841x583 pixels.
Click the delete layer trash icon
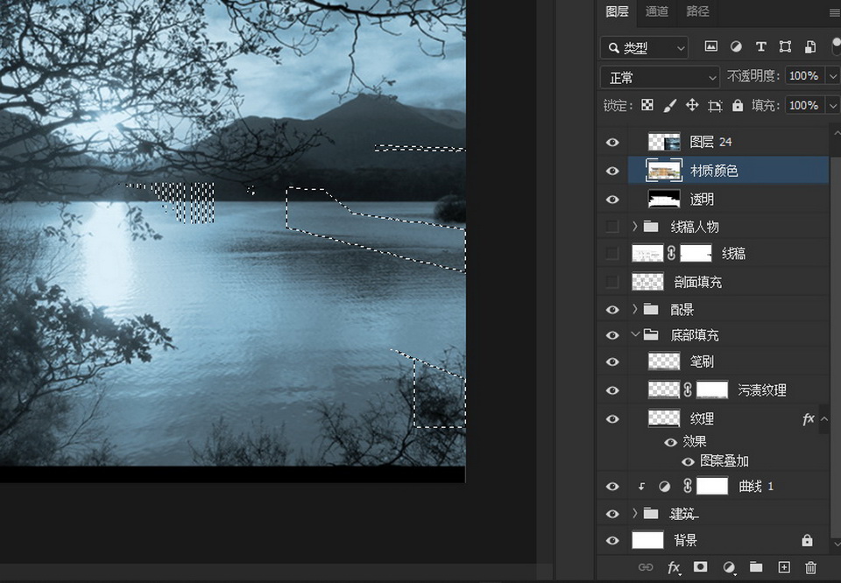(x=810, y=567)
